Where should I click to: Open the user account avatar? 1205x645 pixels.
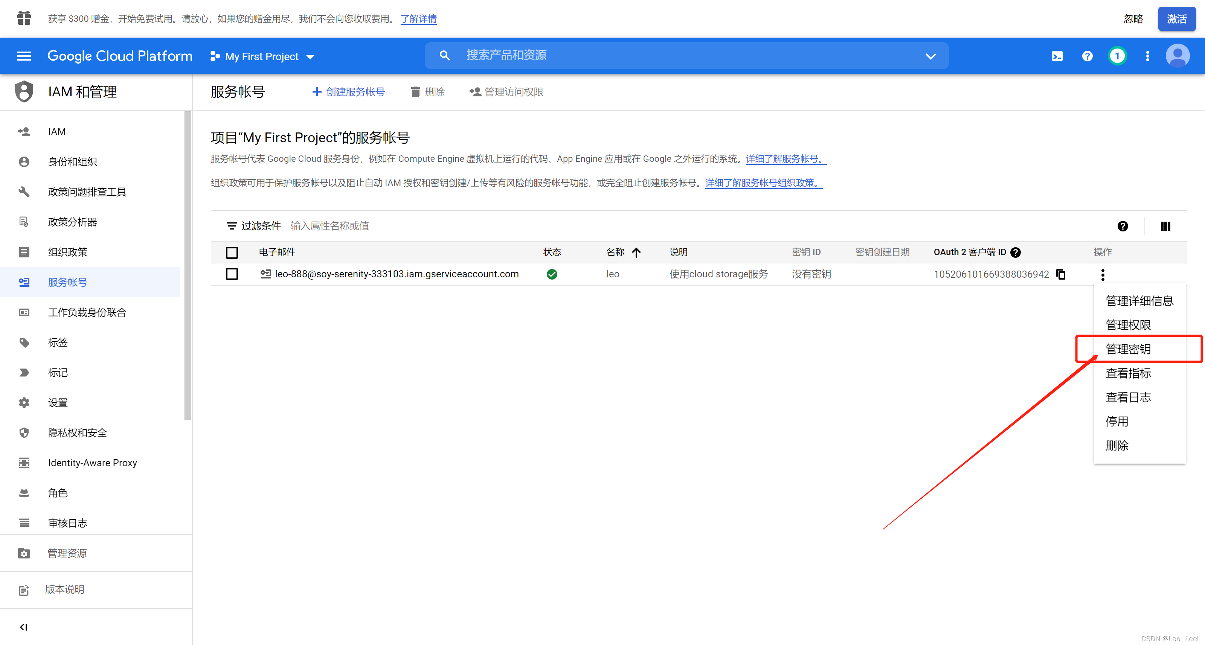[1178, 56]
